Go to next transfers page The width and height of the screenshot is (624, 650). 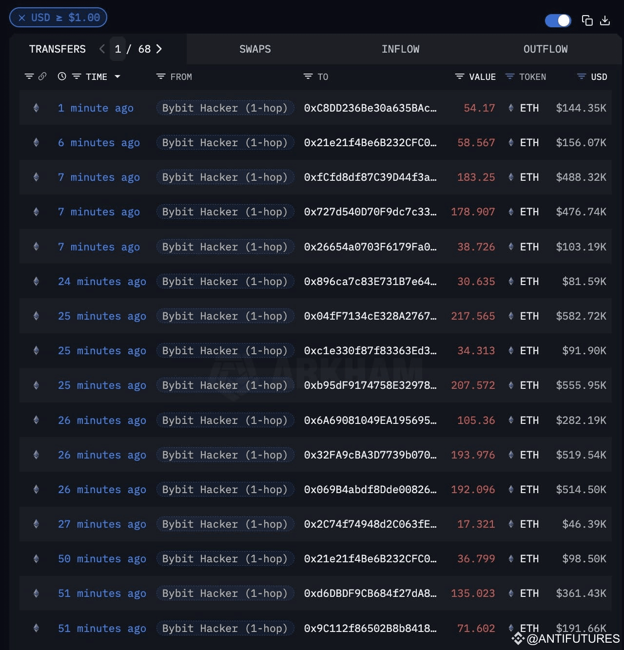159,49
